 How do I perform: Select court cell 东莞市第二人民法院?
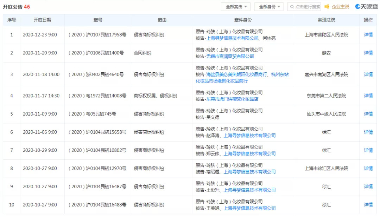[x=326, y=96]
